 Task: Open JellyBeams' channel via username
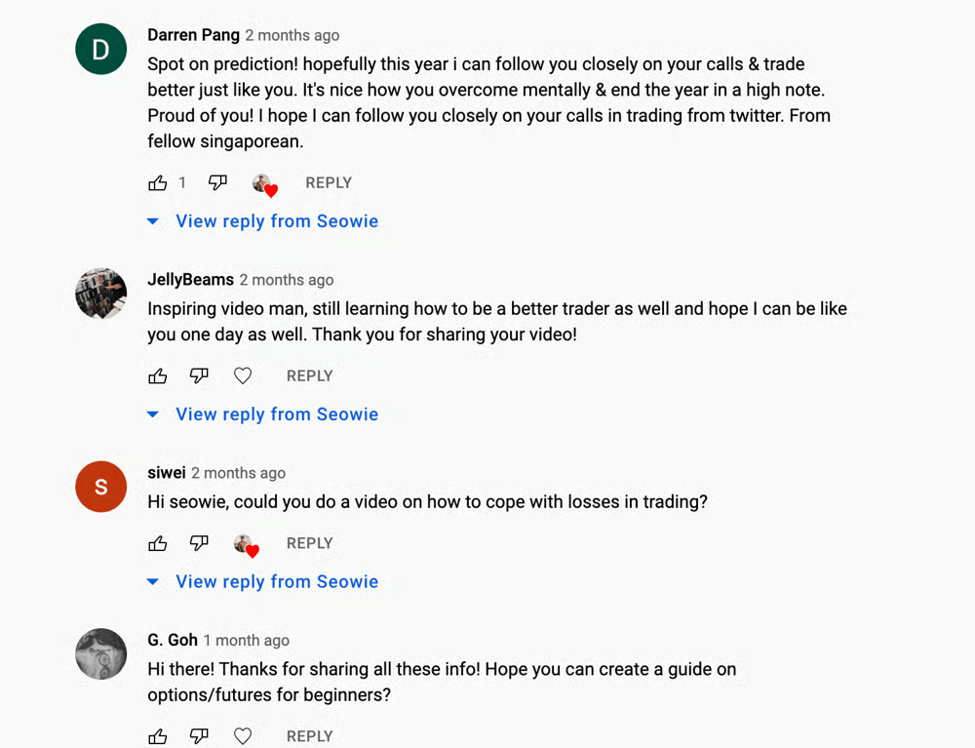(190, 280)
